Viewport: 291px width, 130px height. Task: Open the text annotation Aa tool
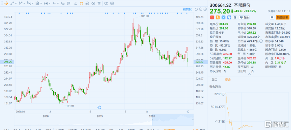coord(62,3)
